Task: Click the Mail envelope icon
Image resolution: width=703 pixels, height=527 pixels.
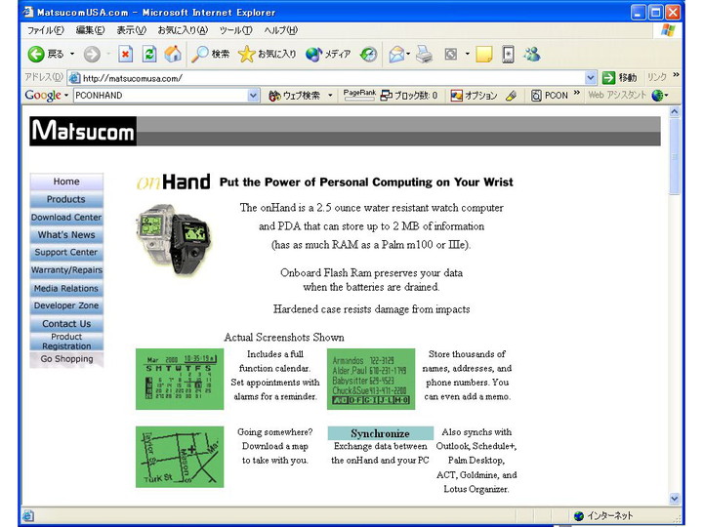Action: 396,55
